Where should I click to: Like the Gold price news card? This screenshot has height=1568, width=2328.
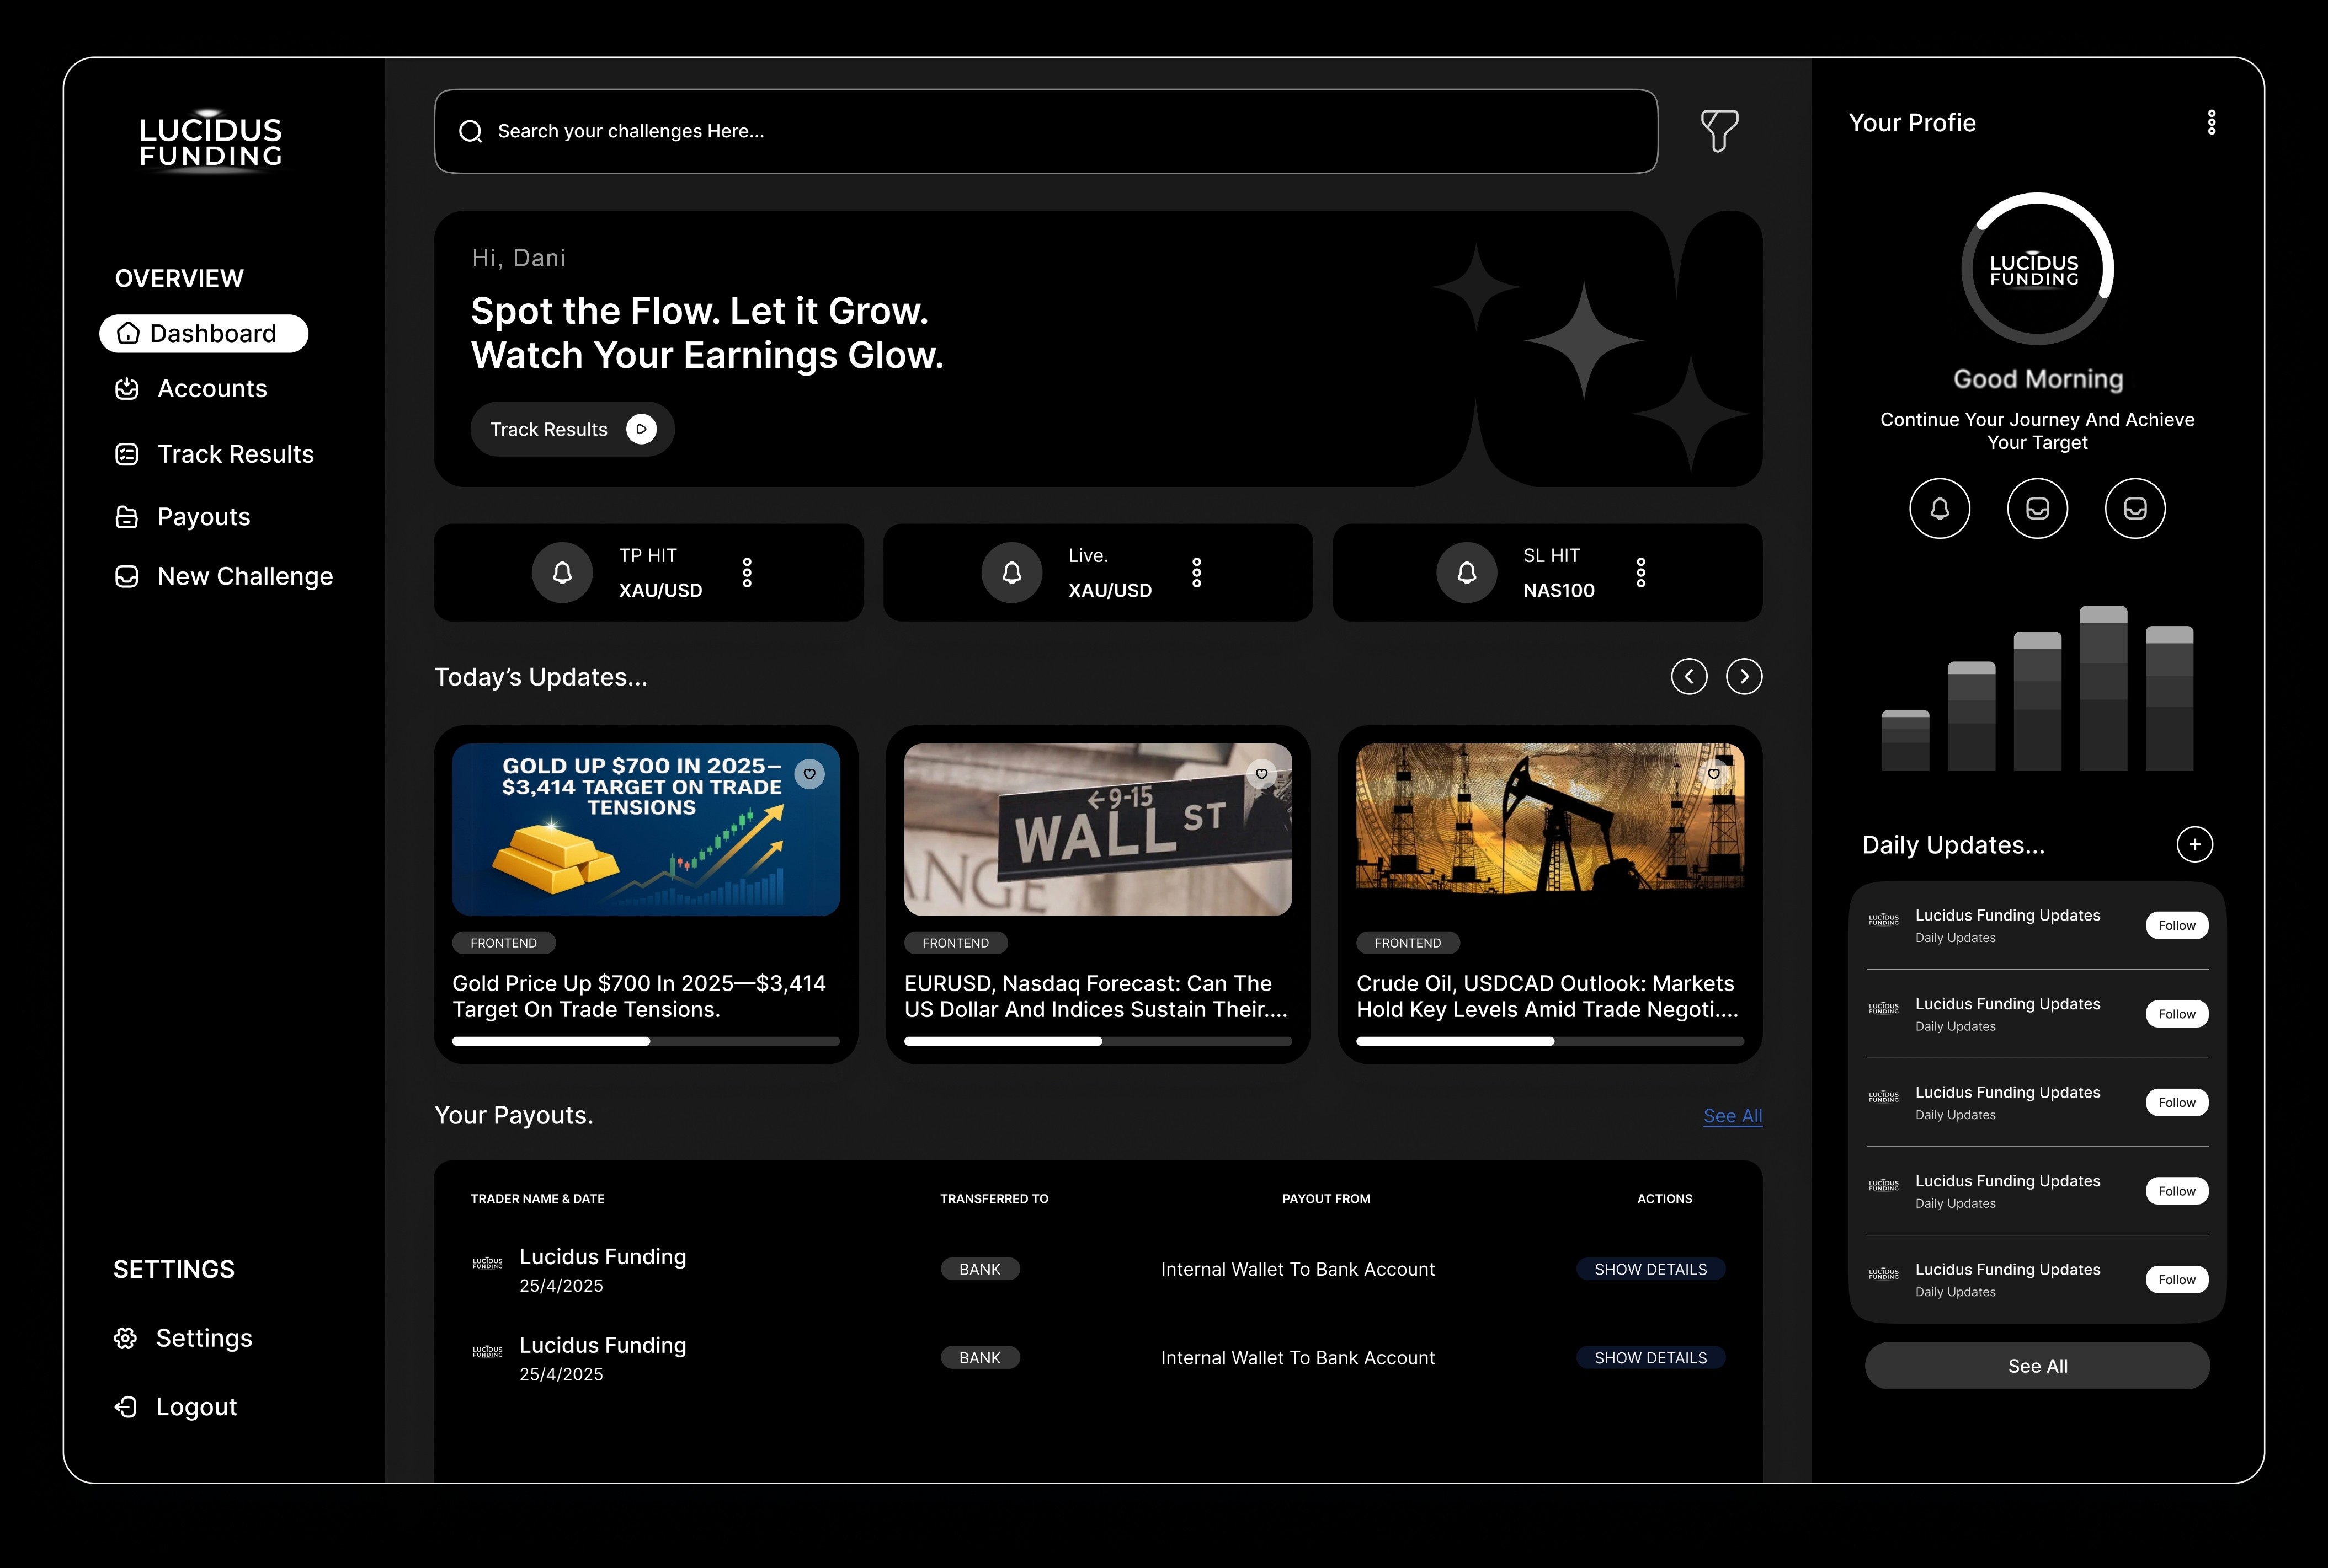tap(809, 773)
